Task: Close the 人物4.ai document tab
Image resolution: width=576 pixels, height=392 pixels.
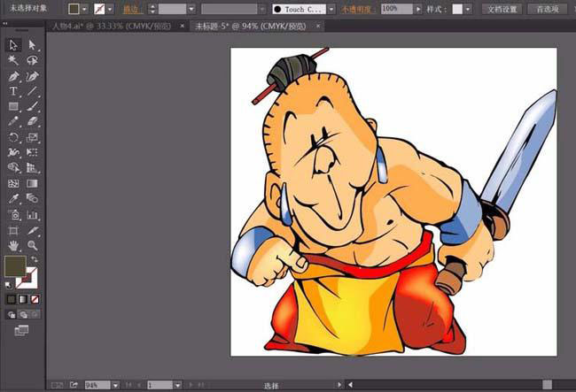Action: 183,26
